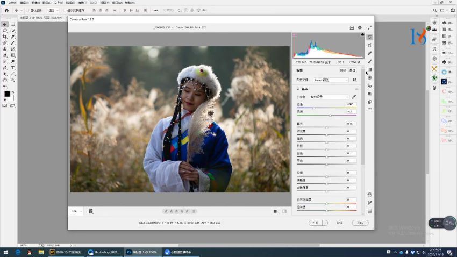Image resolution: width=457 pixels, height=257 pixels.
Task: Enable the auto-select checkbox in options bar
Action: pyautogui.click(x=27, y=10)
